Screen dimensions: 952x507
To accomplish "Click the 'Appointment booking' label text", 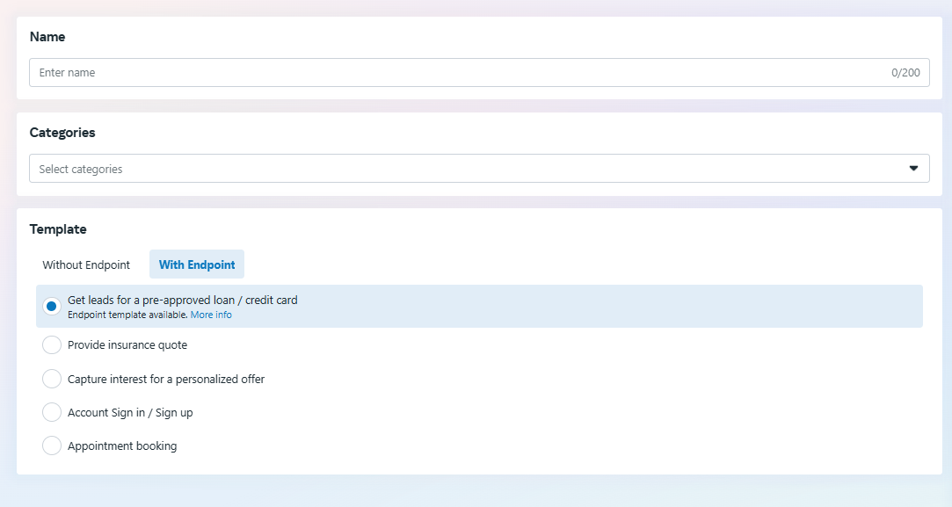I will click(122, 446).
